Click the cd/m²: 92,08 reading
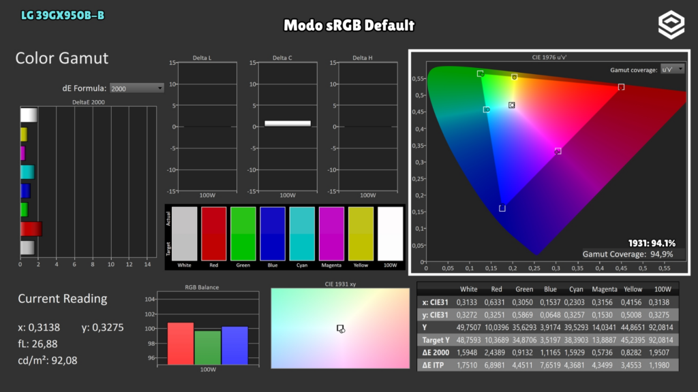This screenshot has width=698, height=392. tap(48, 361)
